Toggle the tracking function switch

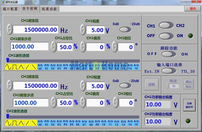(x=167, y=54)
